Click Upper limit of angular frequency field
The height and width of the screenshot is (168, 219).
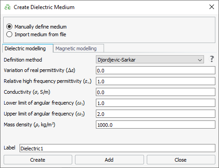[x=155, y=114]
